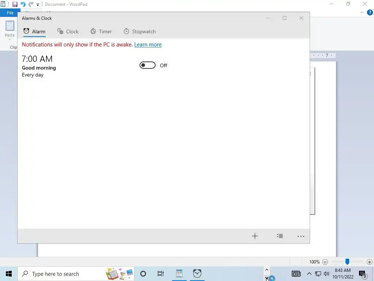The height and width of the screenshot is (281, 374).
Task: Collapse the WordPad ribbon chevron
Action: pos(362,12)
